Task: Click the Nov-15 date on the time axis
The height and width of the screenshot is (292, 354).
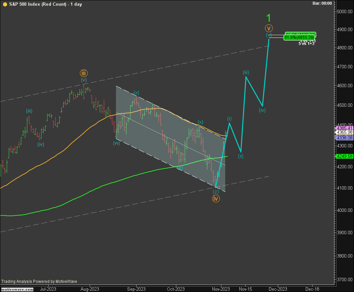Action: click(246, 289)
